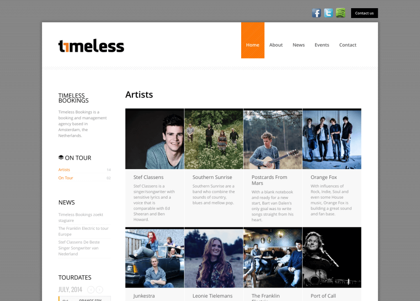Open the Facebook icon link

click(x=316, y=13)
